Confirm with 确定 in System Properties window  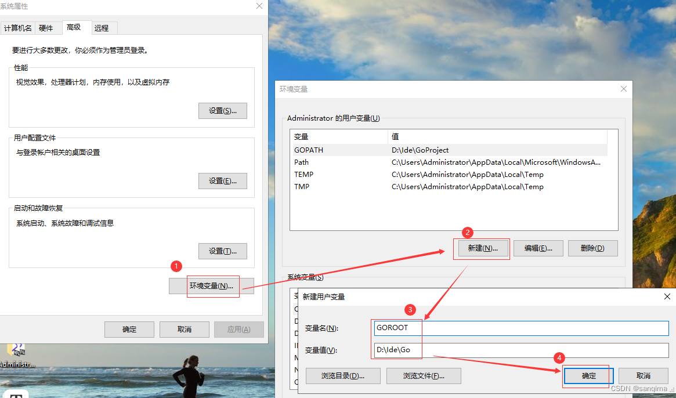tap(129, 330)
